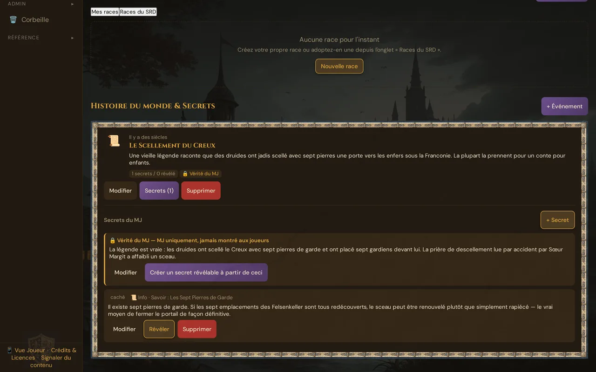The image size is (596, 372).
Task: Add a new event with + Événement
Action: 564,106
